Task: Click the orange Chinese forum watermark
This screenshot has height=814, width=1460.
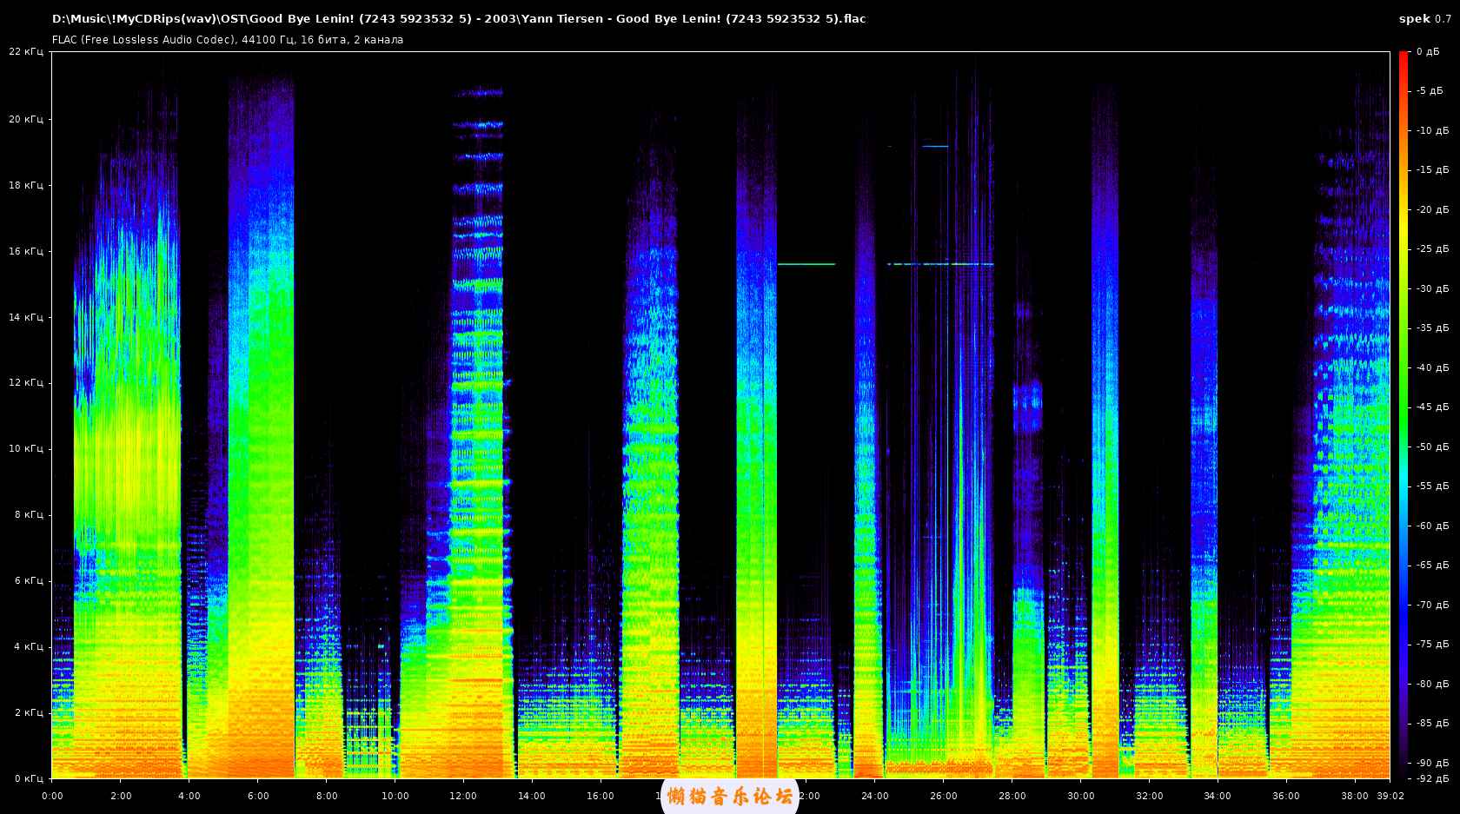Action: [730, 797]
